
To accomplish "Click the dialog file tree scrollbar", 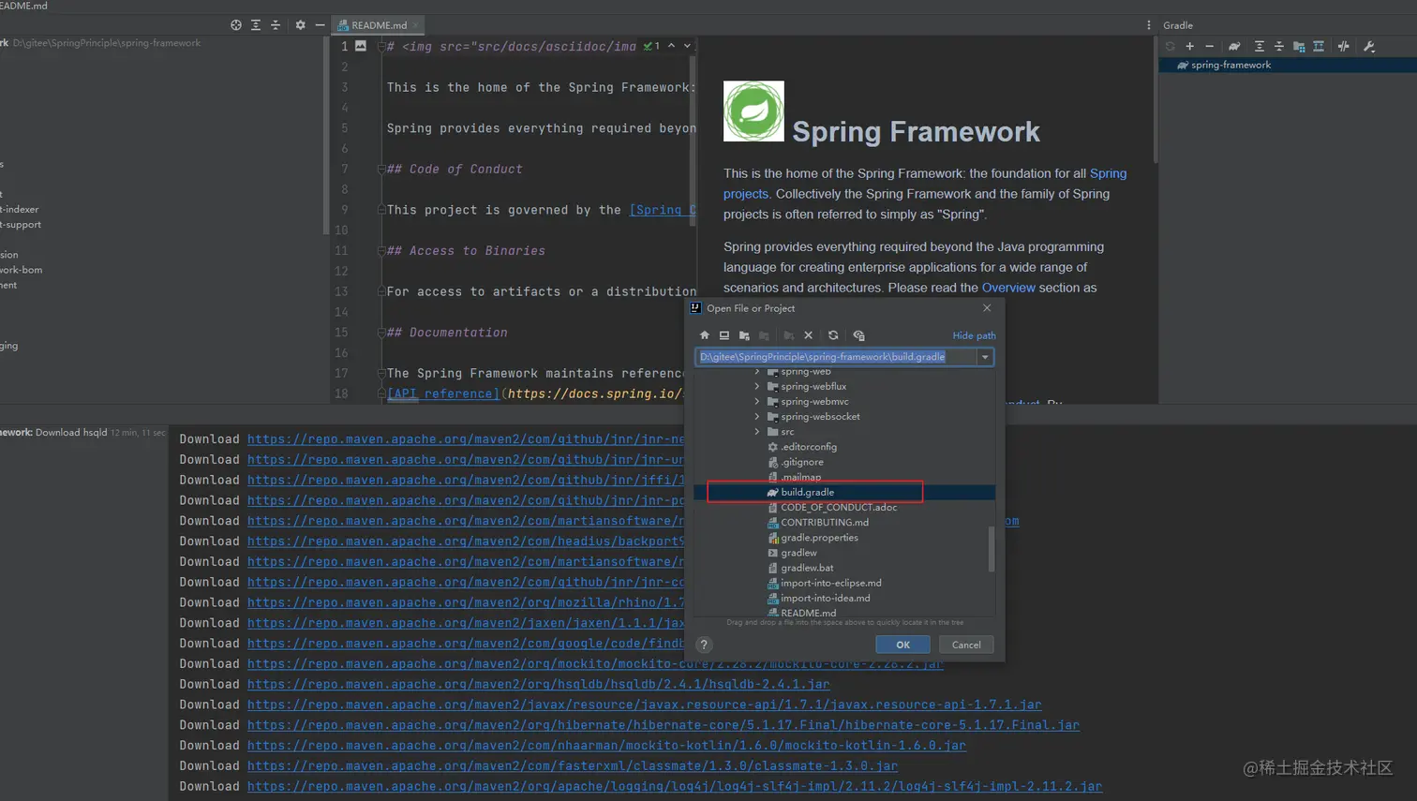I will point(992,548).
